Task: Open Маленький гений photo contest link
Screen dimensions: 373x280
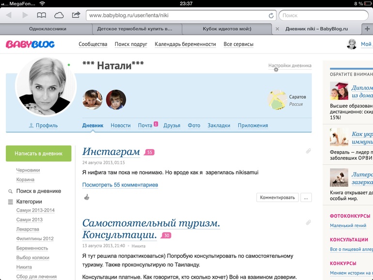Action: [348, 226]
